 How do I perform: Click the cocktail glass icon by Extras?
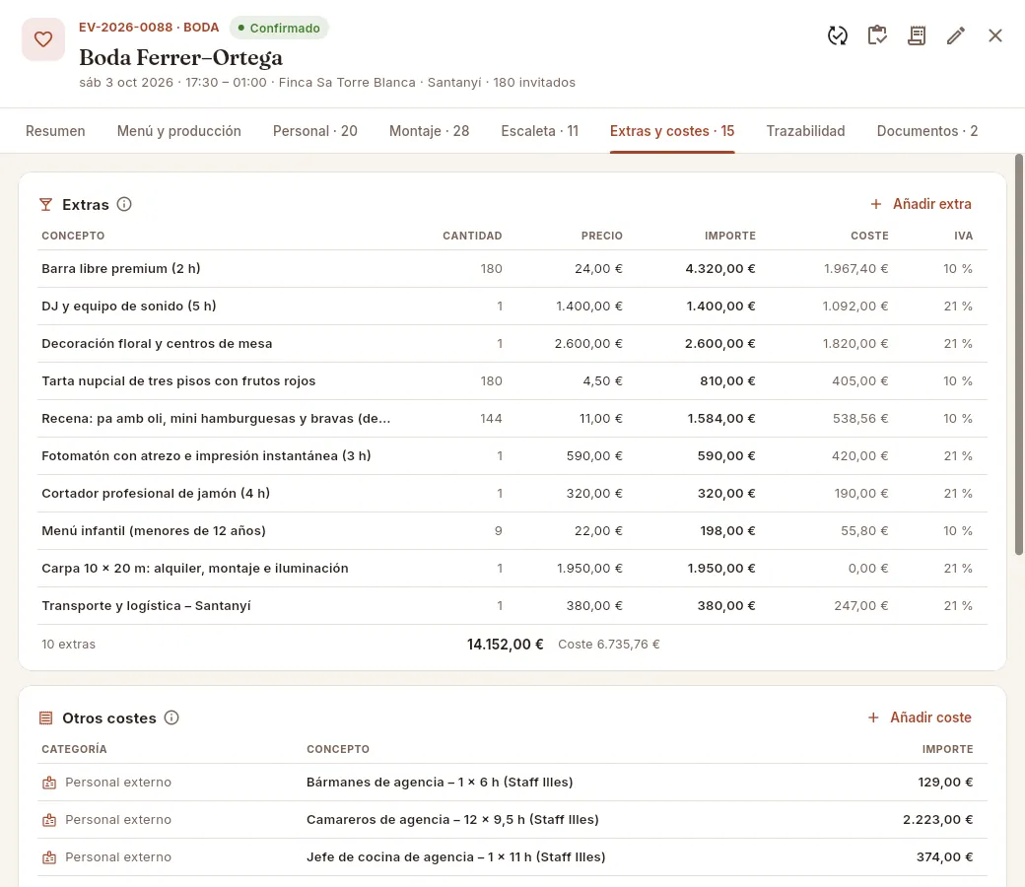[x=45, y=205]
